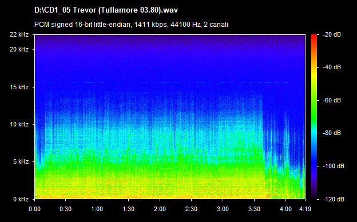This screenshot has height=222, width=357.
Task: Click the 5 kHz frequency axis label
Action: click(x=21, y=162)
